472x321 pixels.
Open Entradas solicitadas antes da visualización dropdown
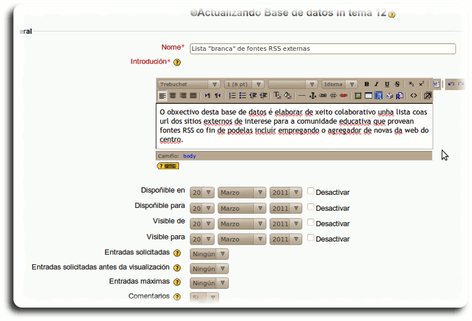coord(209,268)
